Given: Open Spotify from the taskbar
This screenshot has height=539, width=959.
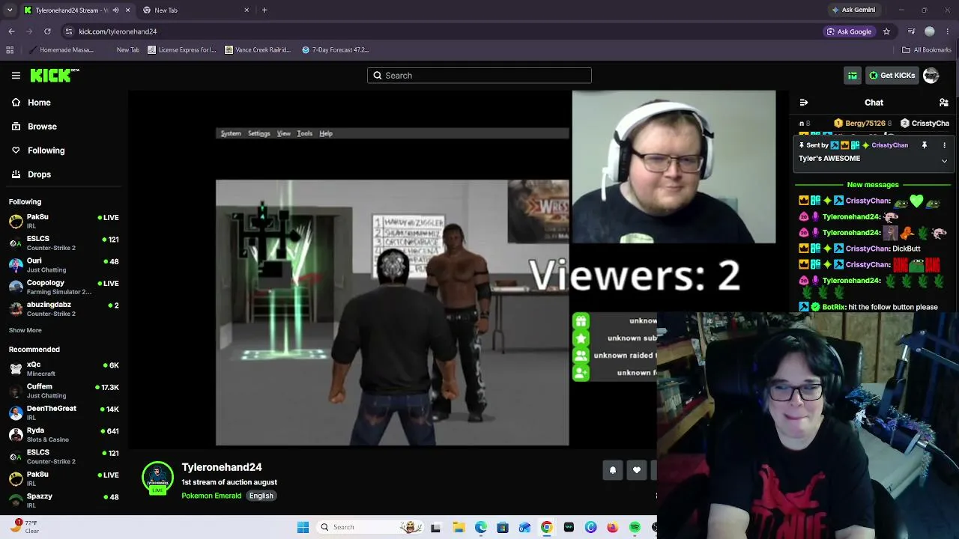Looking at the screenshot, I should 635,528.
